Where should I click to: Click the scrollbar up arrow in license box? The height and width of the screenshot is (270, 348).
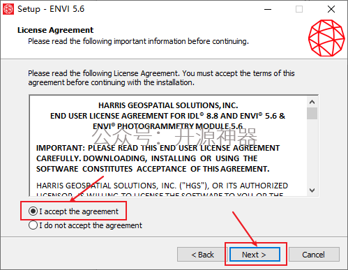click(x=312, y=102)
